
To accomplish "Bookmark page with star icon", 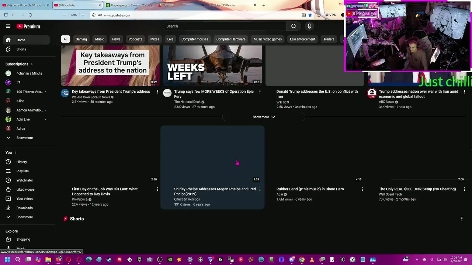I will pos(310,15).
